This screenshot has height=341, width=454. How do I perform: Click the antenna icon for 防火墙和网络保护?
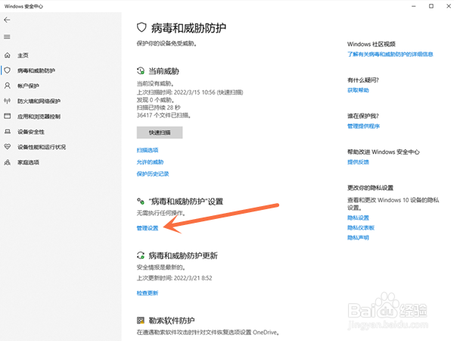tap(8, 101)
